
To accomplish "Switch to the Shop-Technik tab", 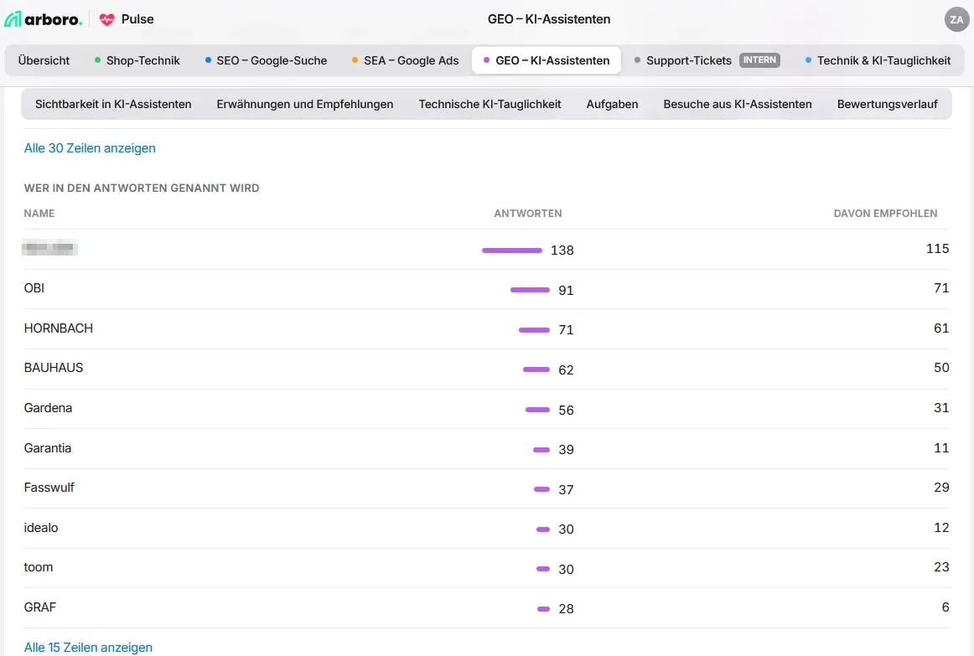I will 137,60.
